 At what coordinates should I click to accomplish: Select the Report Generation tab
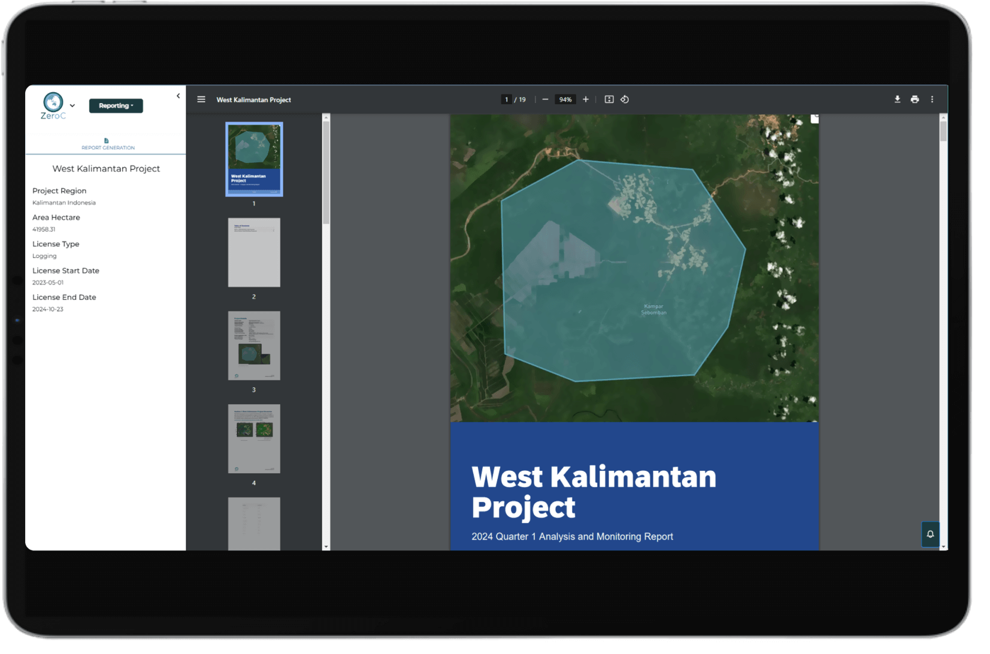[108, 144]
